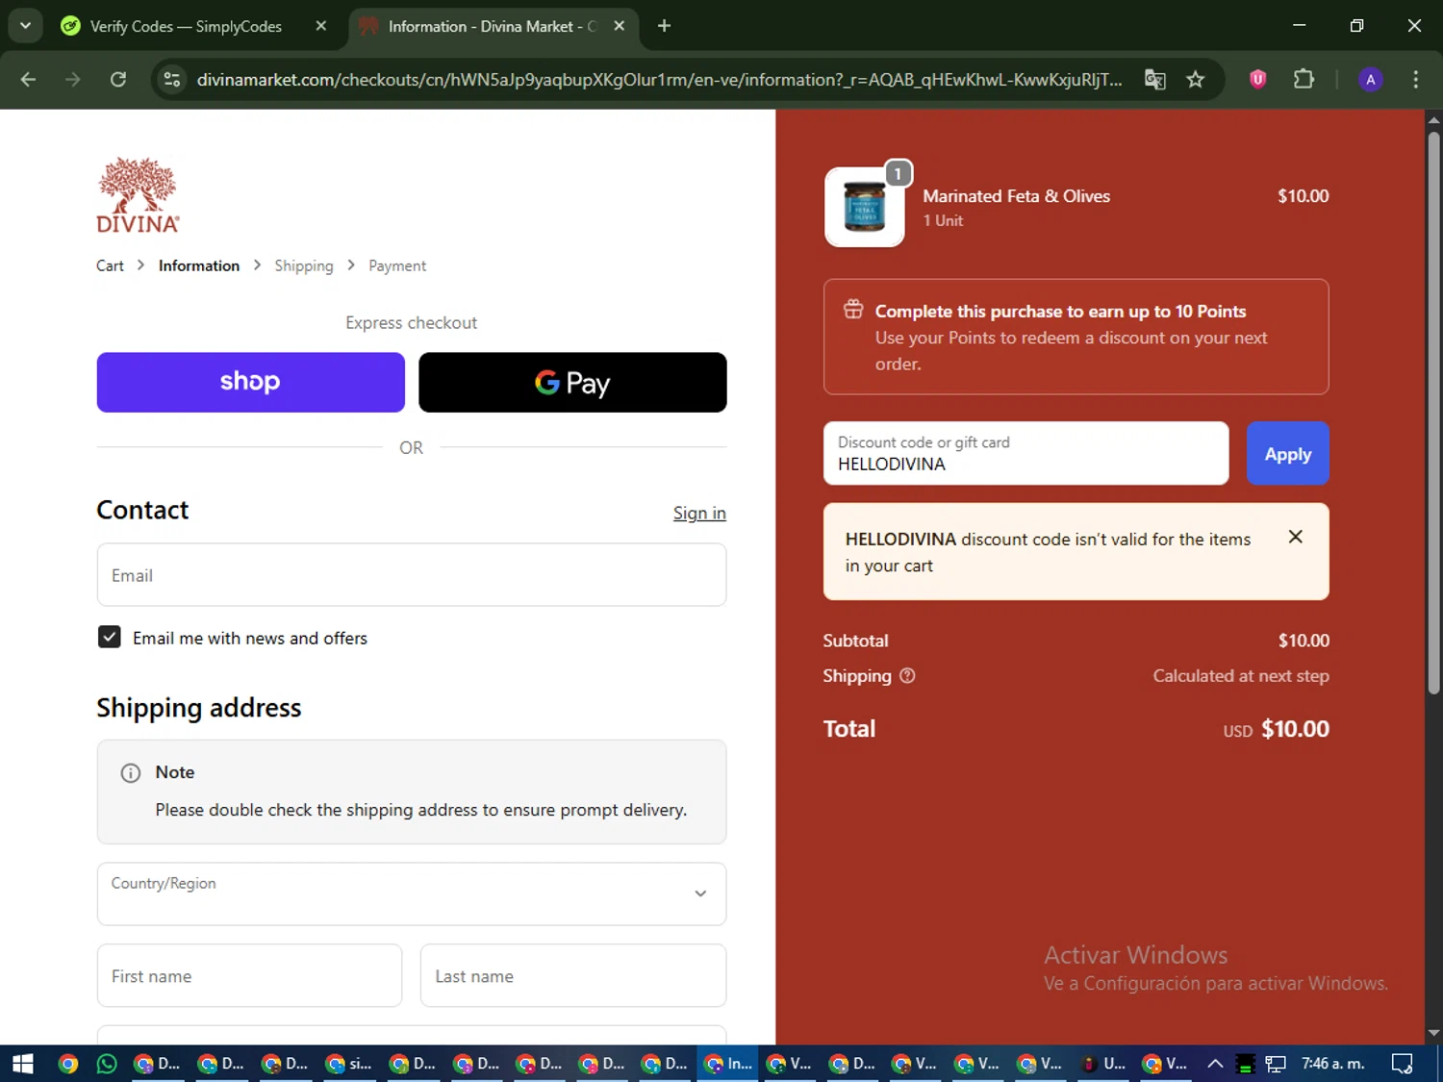The width and height of the screenshot is (1443, 1082).
Task: Open the green system tray icon
Action: pyautogui.click(x=1246, y=1064)
